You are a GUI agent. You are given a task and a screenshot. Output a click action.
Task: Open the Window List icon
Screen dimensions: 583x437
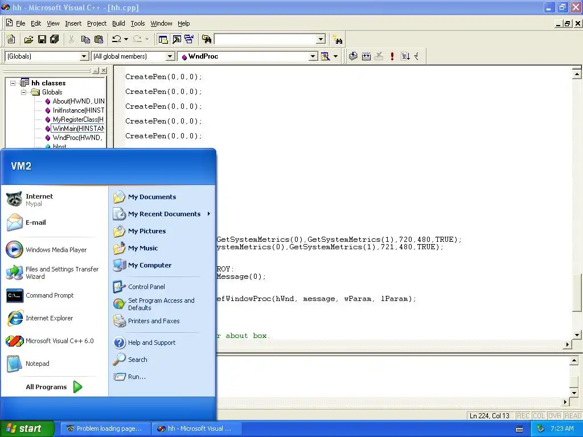(189, 39)
